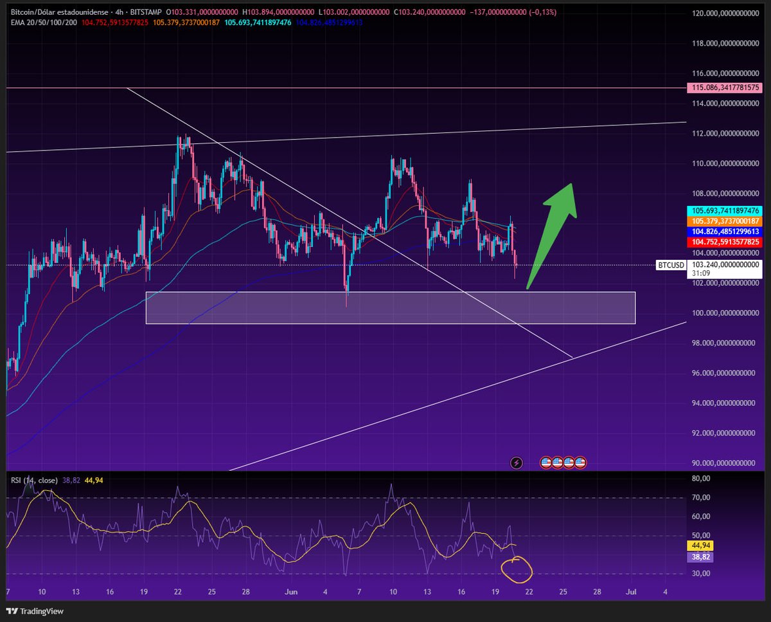Open the rightmost US flag economic event
Screen dimensions: 771x622
point(580,462)
